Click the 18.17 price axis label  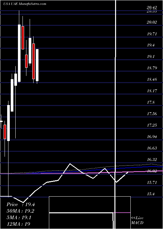coord(152,91)
